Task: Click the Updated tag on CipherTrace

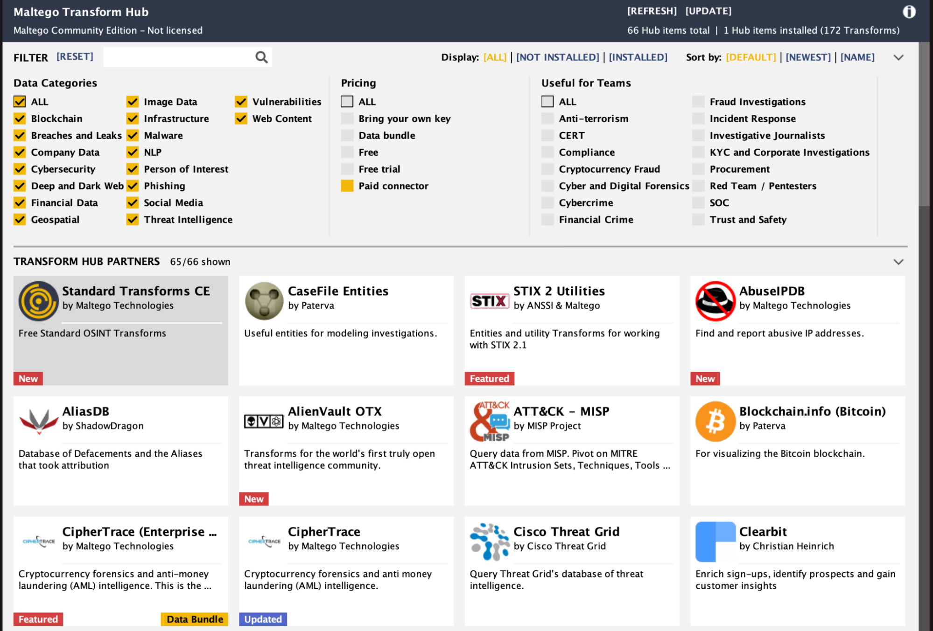Action: tap(263, 619)
